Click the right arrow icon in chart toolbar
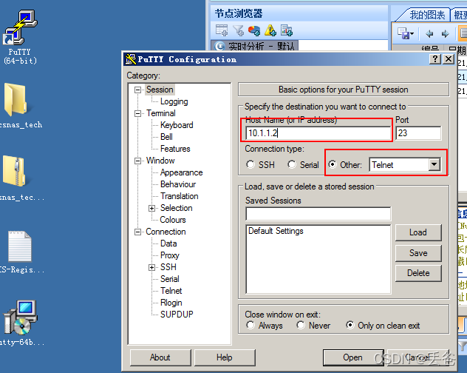This screenshot has height=373, width=467. tap(445, 34)
